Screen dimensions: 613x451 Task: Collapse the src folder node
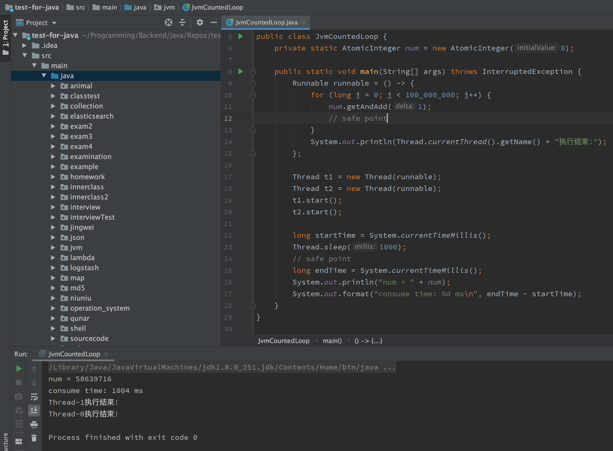point(25,55)
